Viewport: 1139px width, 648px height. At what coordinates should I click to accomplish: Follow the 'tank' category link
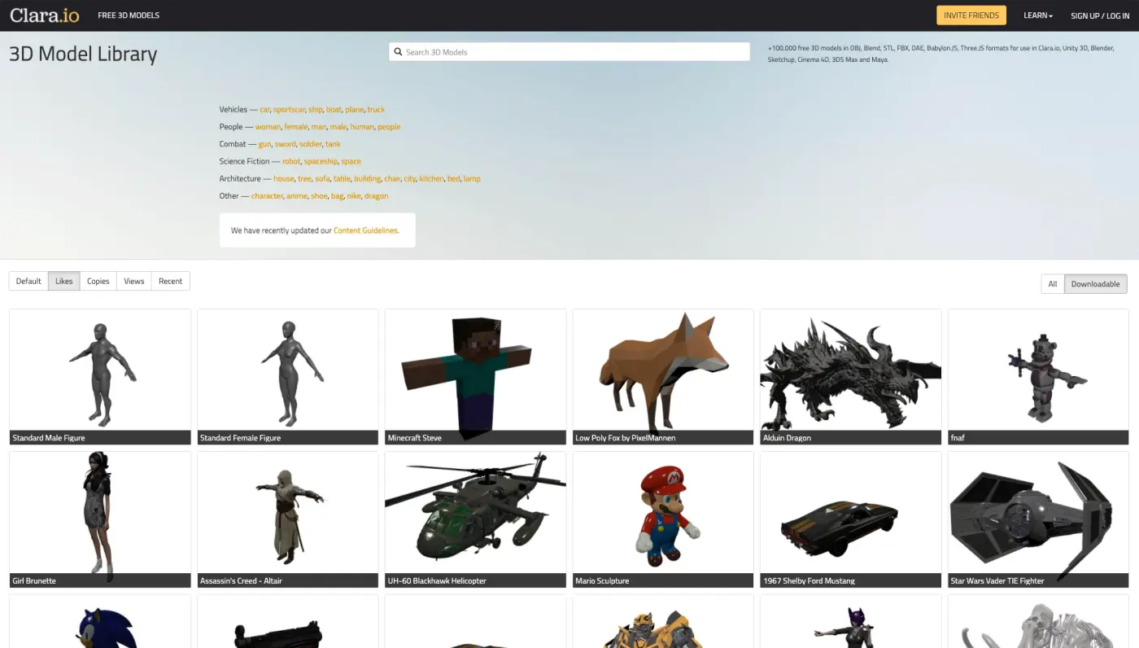point(333,144)
